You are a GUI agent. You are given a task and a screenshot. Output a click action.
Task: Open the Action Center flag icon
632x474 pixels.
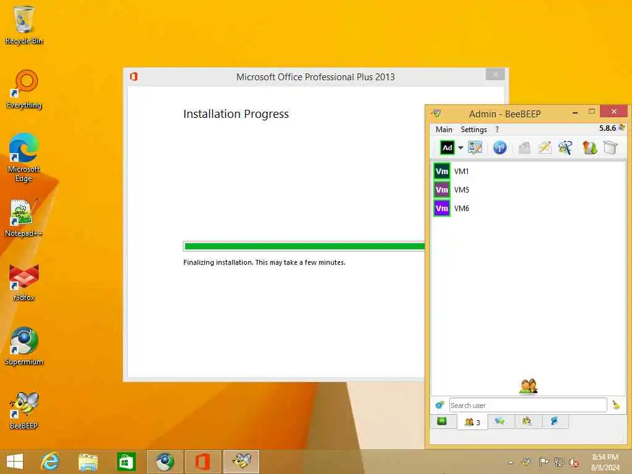click(x=543, y=462)
